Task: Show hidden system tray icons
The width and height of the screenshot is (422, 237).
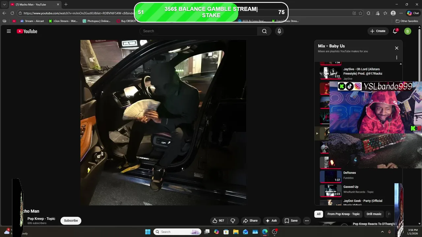Action: tap(382, 232)
